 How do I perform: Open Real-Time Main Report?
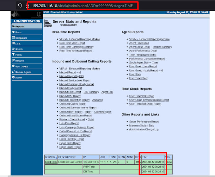tap(72, 43)
